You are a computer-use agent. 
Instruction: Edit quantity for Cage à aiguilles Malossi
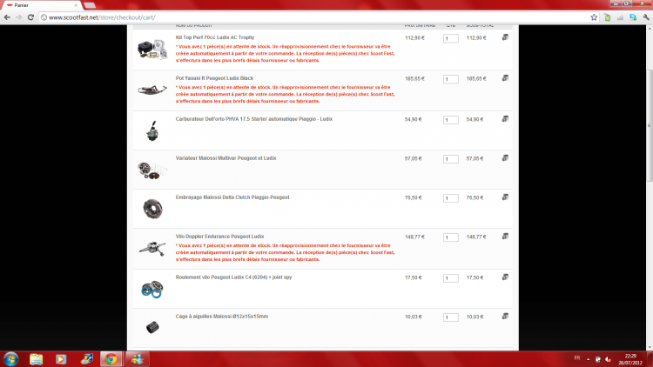(x=451, y=317)
